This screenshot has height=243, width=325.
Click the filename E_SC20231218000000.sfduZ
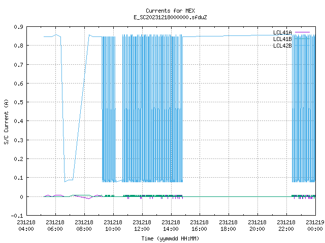click(x=170, y=17)
